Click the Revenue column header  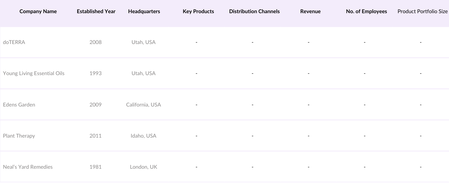[x=310, y=11]
